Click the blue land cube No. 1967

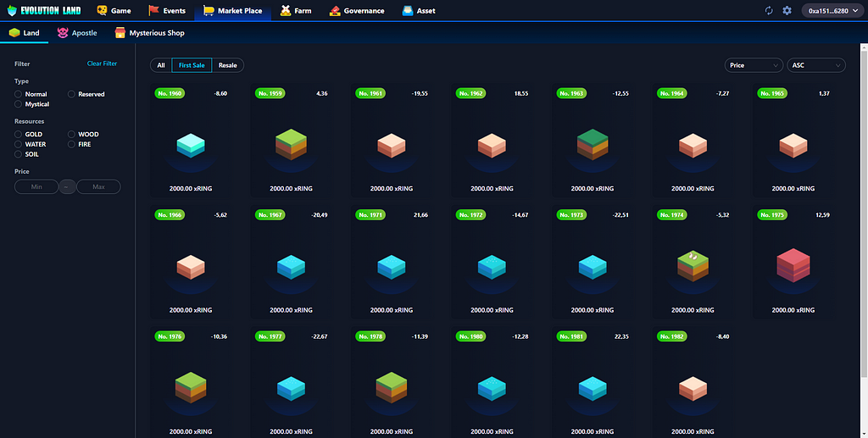292,267
